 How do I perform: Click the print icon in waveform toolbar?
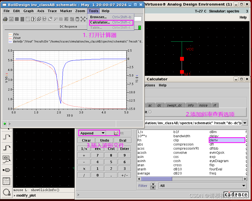(x=5, y=19)
